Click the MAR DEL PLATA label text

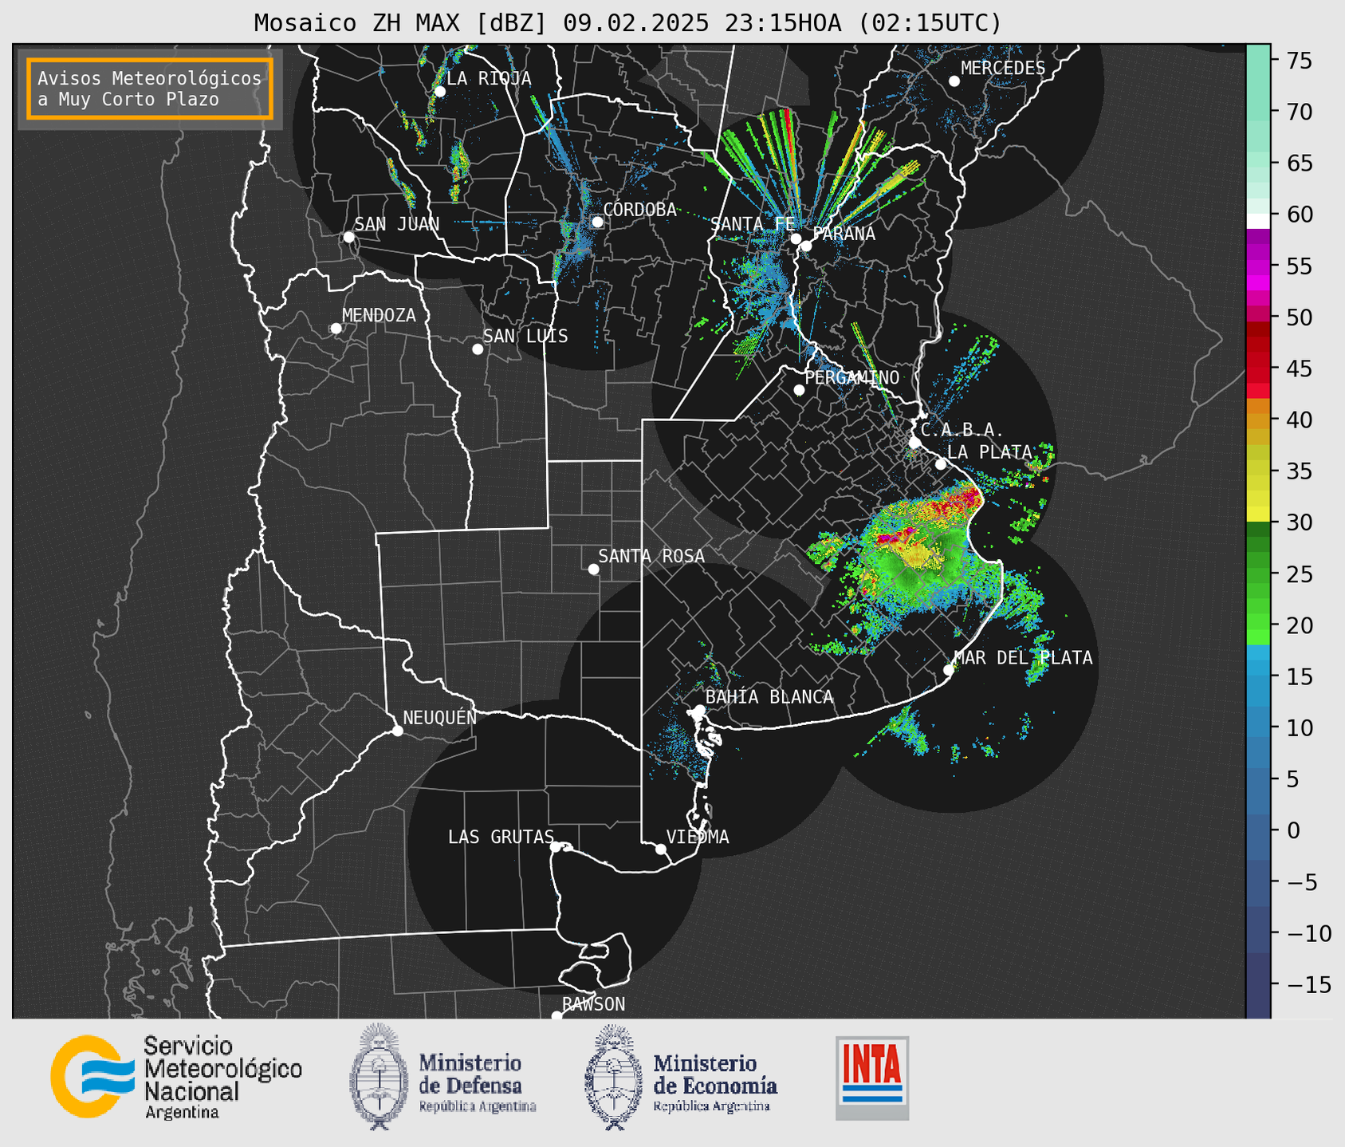(x=1023, y=658)
